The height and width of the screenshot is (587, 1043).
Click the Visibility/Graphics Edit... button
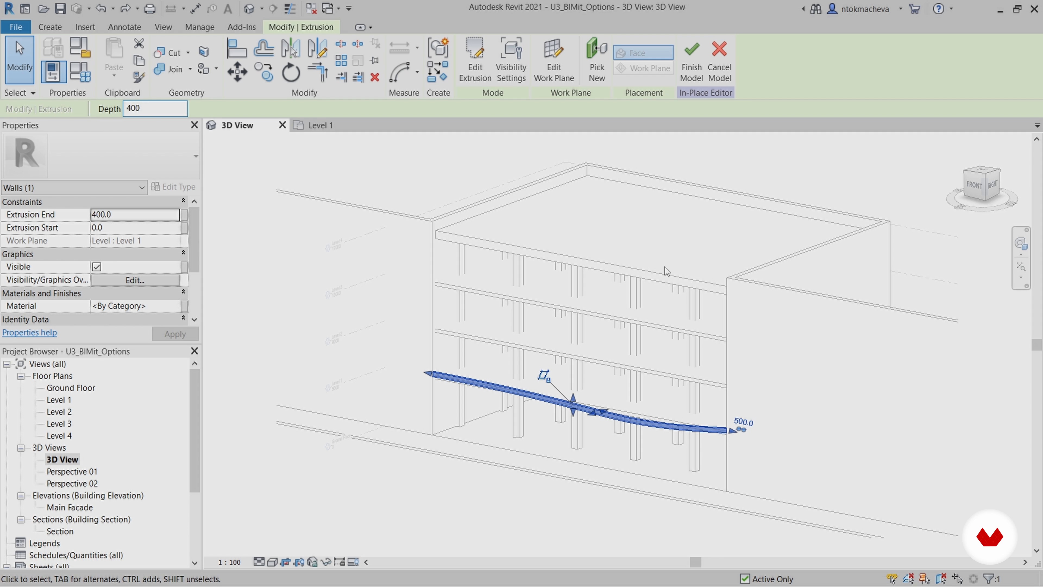point(135,280)
